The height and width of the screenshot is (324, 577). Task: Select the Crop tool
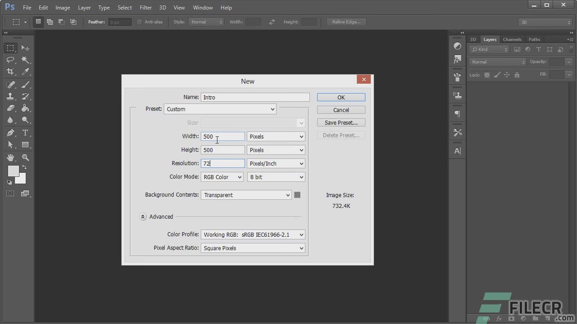click(10, 71)
